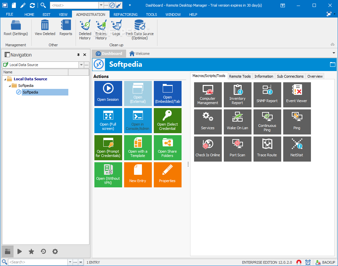Collapse the Local Data Source tree node
The width and height of the screenshot is (338, 266).
(5, 79)
